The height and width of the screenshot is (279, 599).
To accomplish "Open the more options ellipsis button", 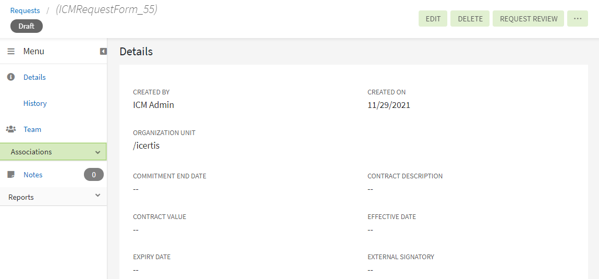I will pyautogui.click(x=577, y=19).
